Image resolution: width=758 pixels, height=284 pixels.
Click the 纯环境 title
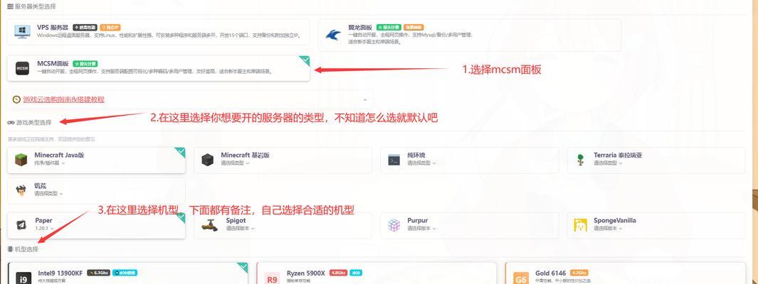tap(416, 155)
